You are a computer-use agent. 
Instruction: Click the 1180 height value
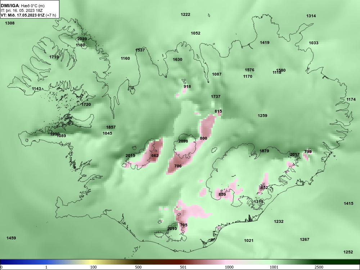click(x=80, y=45)
